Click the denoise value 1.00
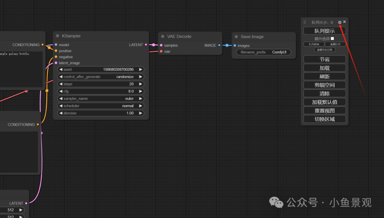The width and height of the screenshot is (384, 218). click(x=130, y=113)
